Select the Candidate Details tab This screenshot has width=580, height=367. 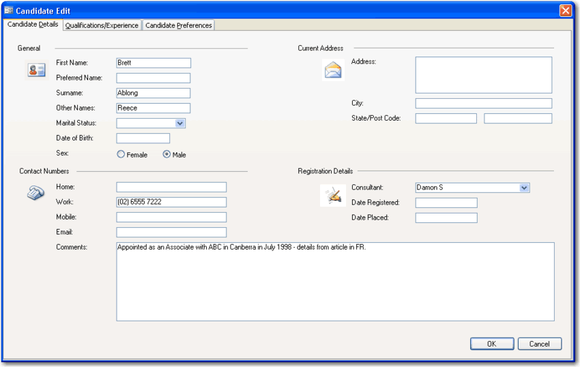(33, 25)
